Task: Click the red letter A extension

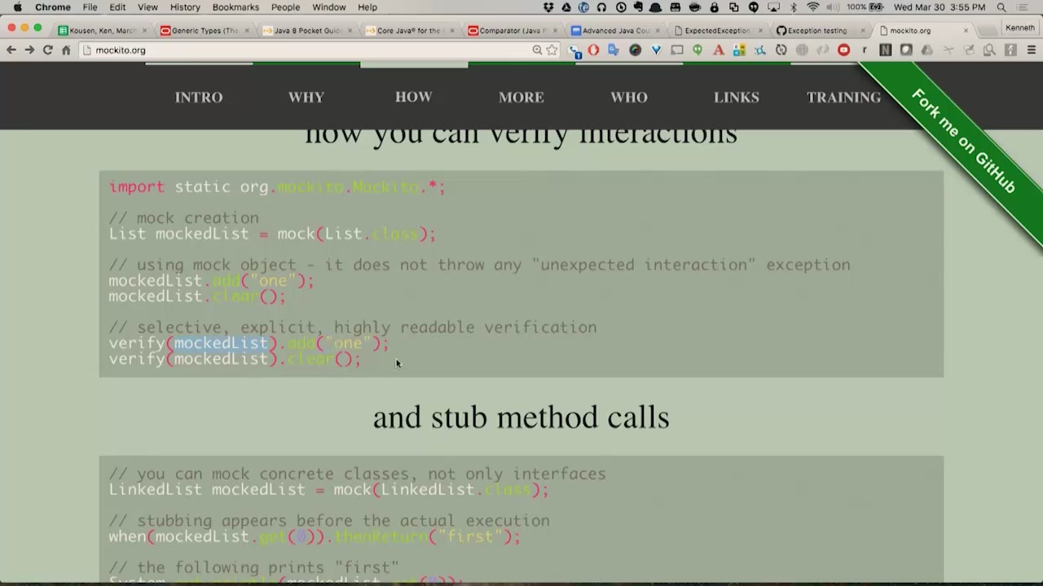Action: tap(719, 50)
